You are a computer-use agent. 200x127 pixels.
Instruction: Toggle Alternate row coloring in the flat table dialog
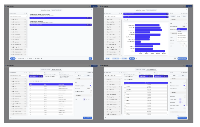coord(90,86)
